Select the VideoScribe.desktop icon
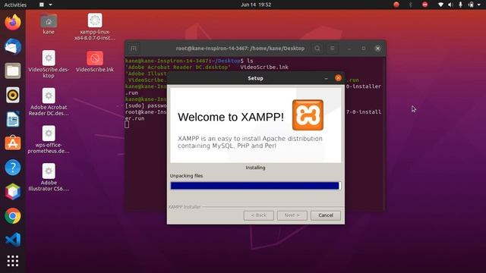Image resolution: width=486 pixels, height=273 pixels. pyautogui.click(x=49, y=64)
